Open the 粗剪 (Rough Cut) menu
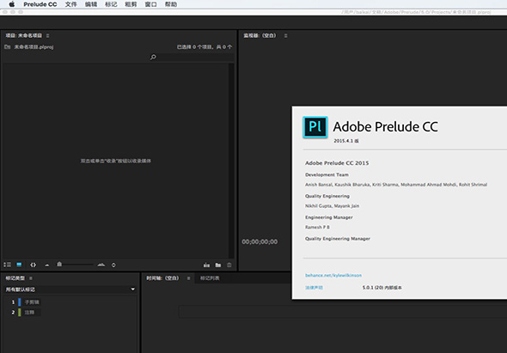Screen dimensions: 507x353 click(x=131, y=4)
